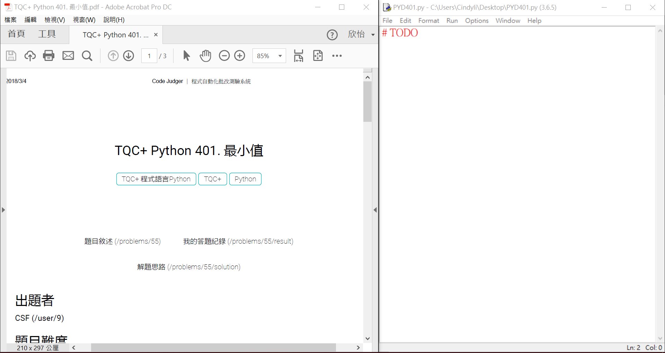Click Acrobat vertical scrollbar thumb
Screen dimensions: 665x353
(367, 102)
